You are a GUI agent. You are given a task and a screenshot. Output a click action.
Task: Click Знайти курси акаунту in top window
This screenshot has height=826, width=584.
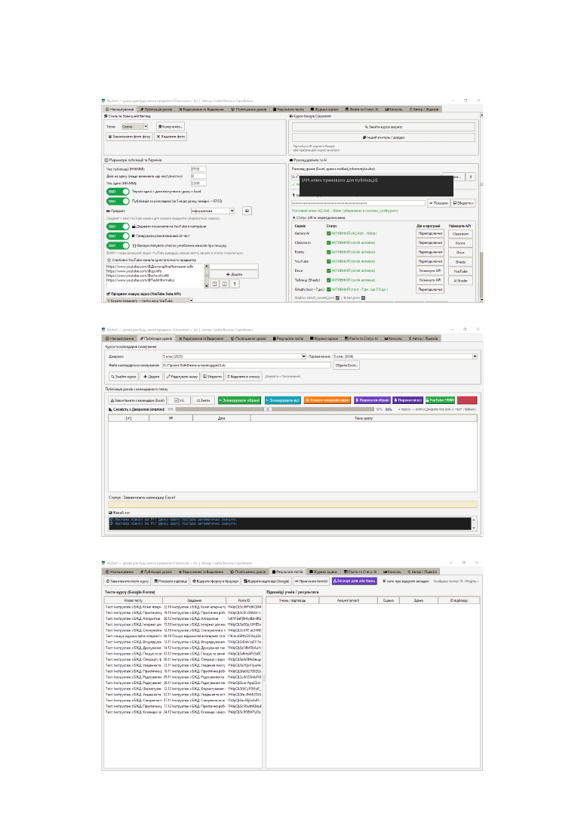coord(383,127)
